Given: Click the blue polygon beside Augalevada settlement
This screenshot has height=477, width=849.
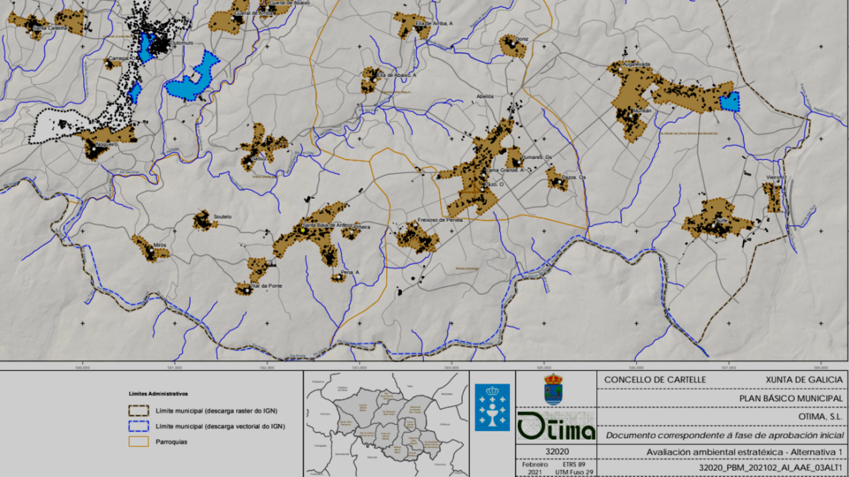Looking at the screenshot, I should [730, 101].
